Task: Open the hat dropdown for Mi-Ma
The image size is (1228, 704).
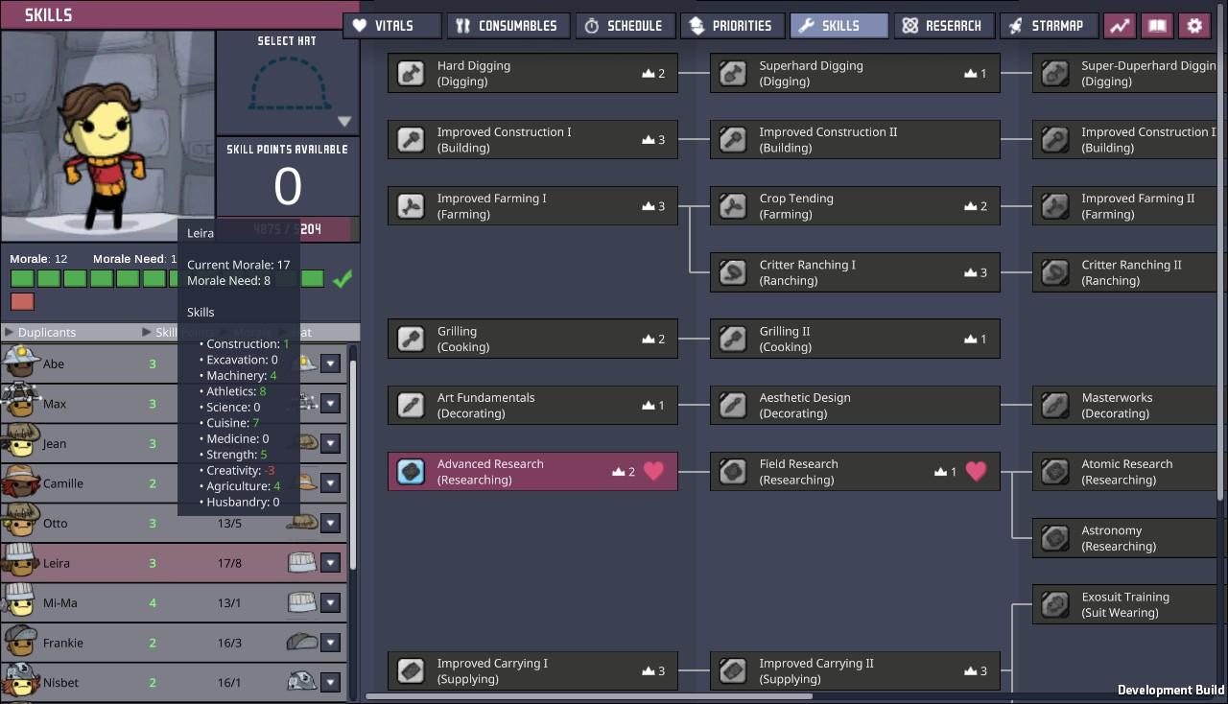Action: click(x=330, y=603)
